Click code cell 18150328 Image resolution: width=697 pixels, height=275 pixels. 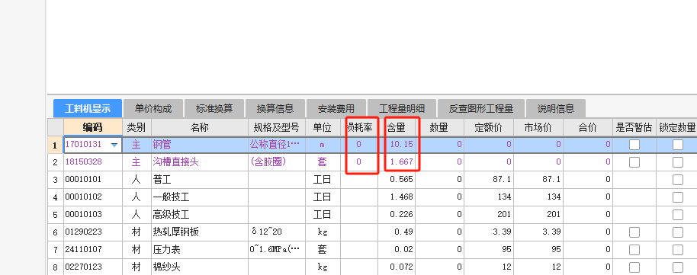93,162
